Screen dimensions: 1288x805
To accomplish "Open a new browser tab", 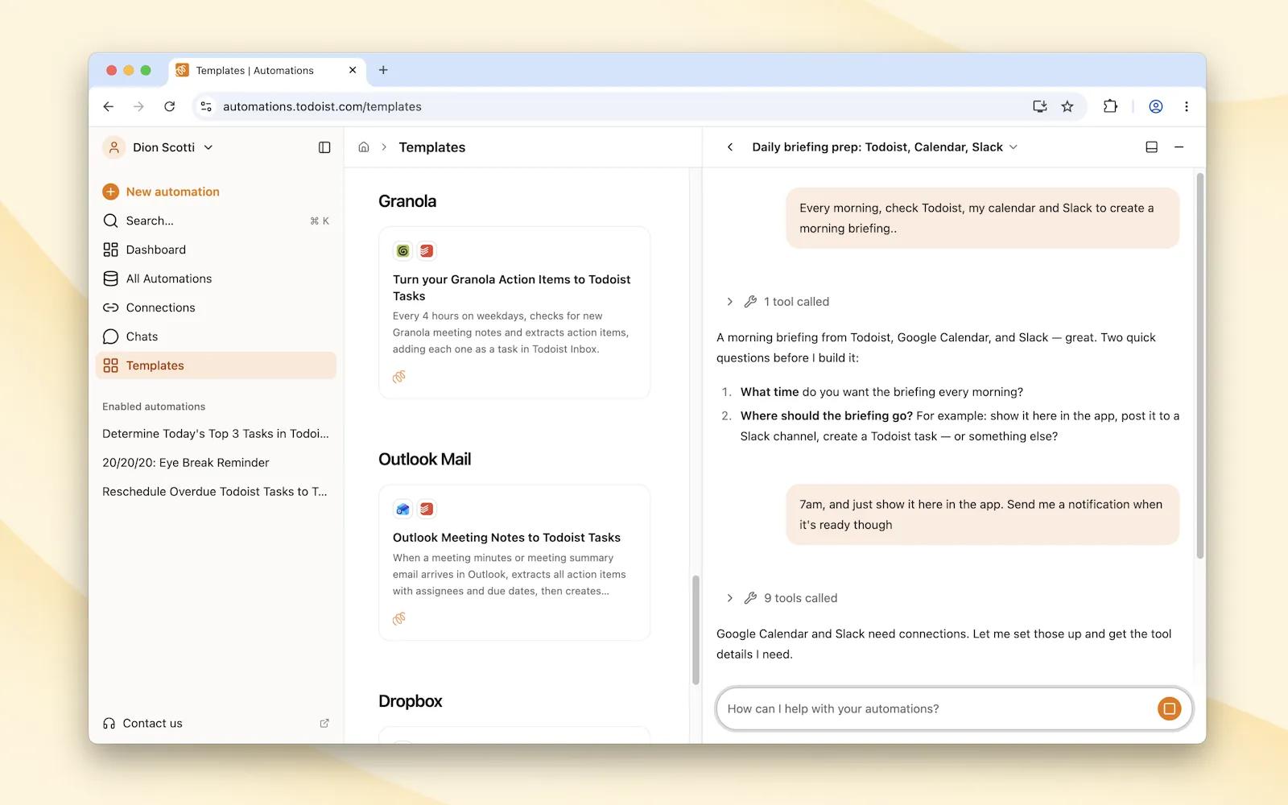I will point(383,70).
